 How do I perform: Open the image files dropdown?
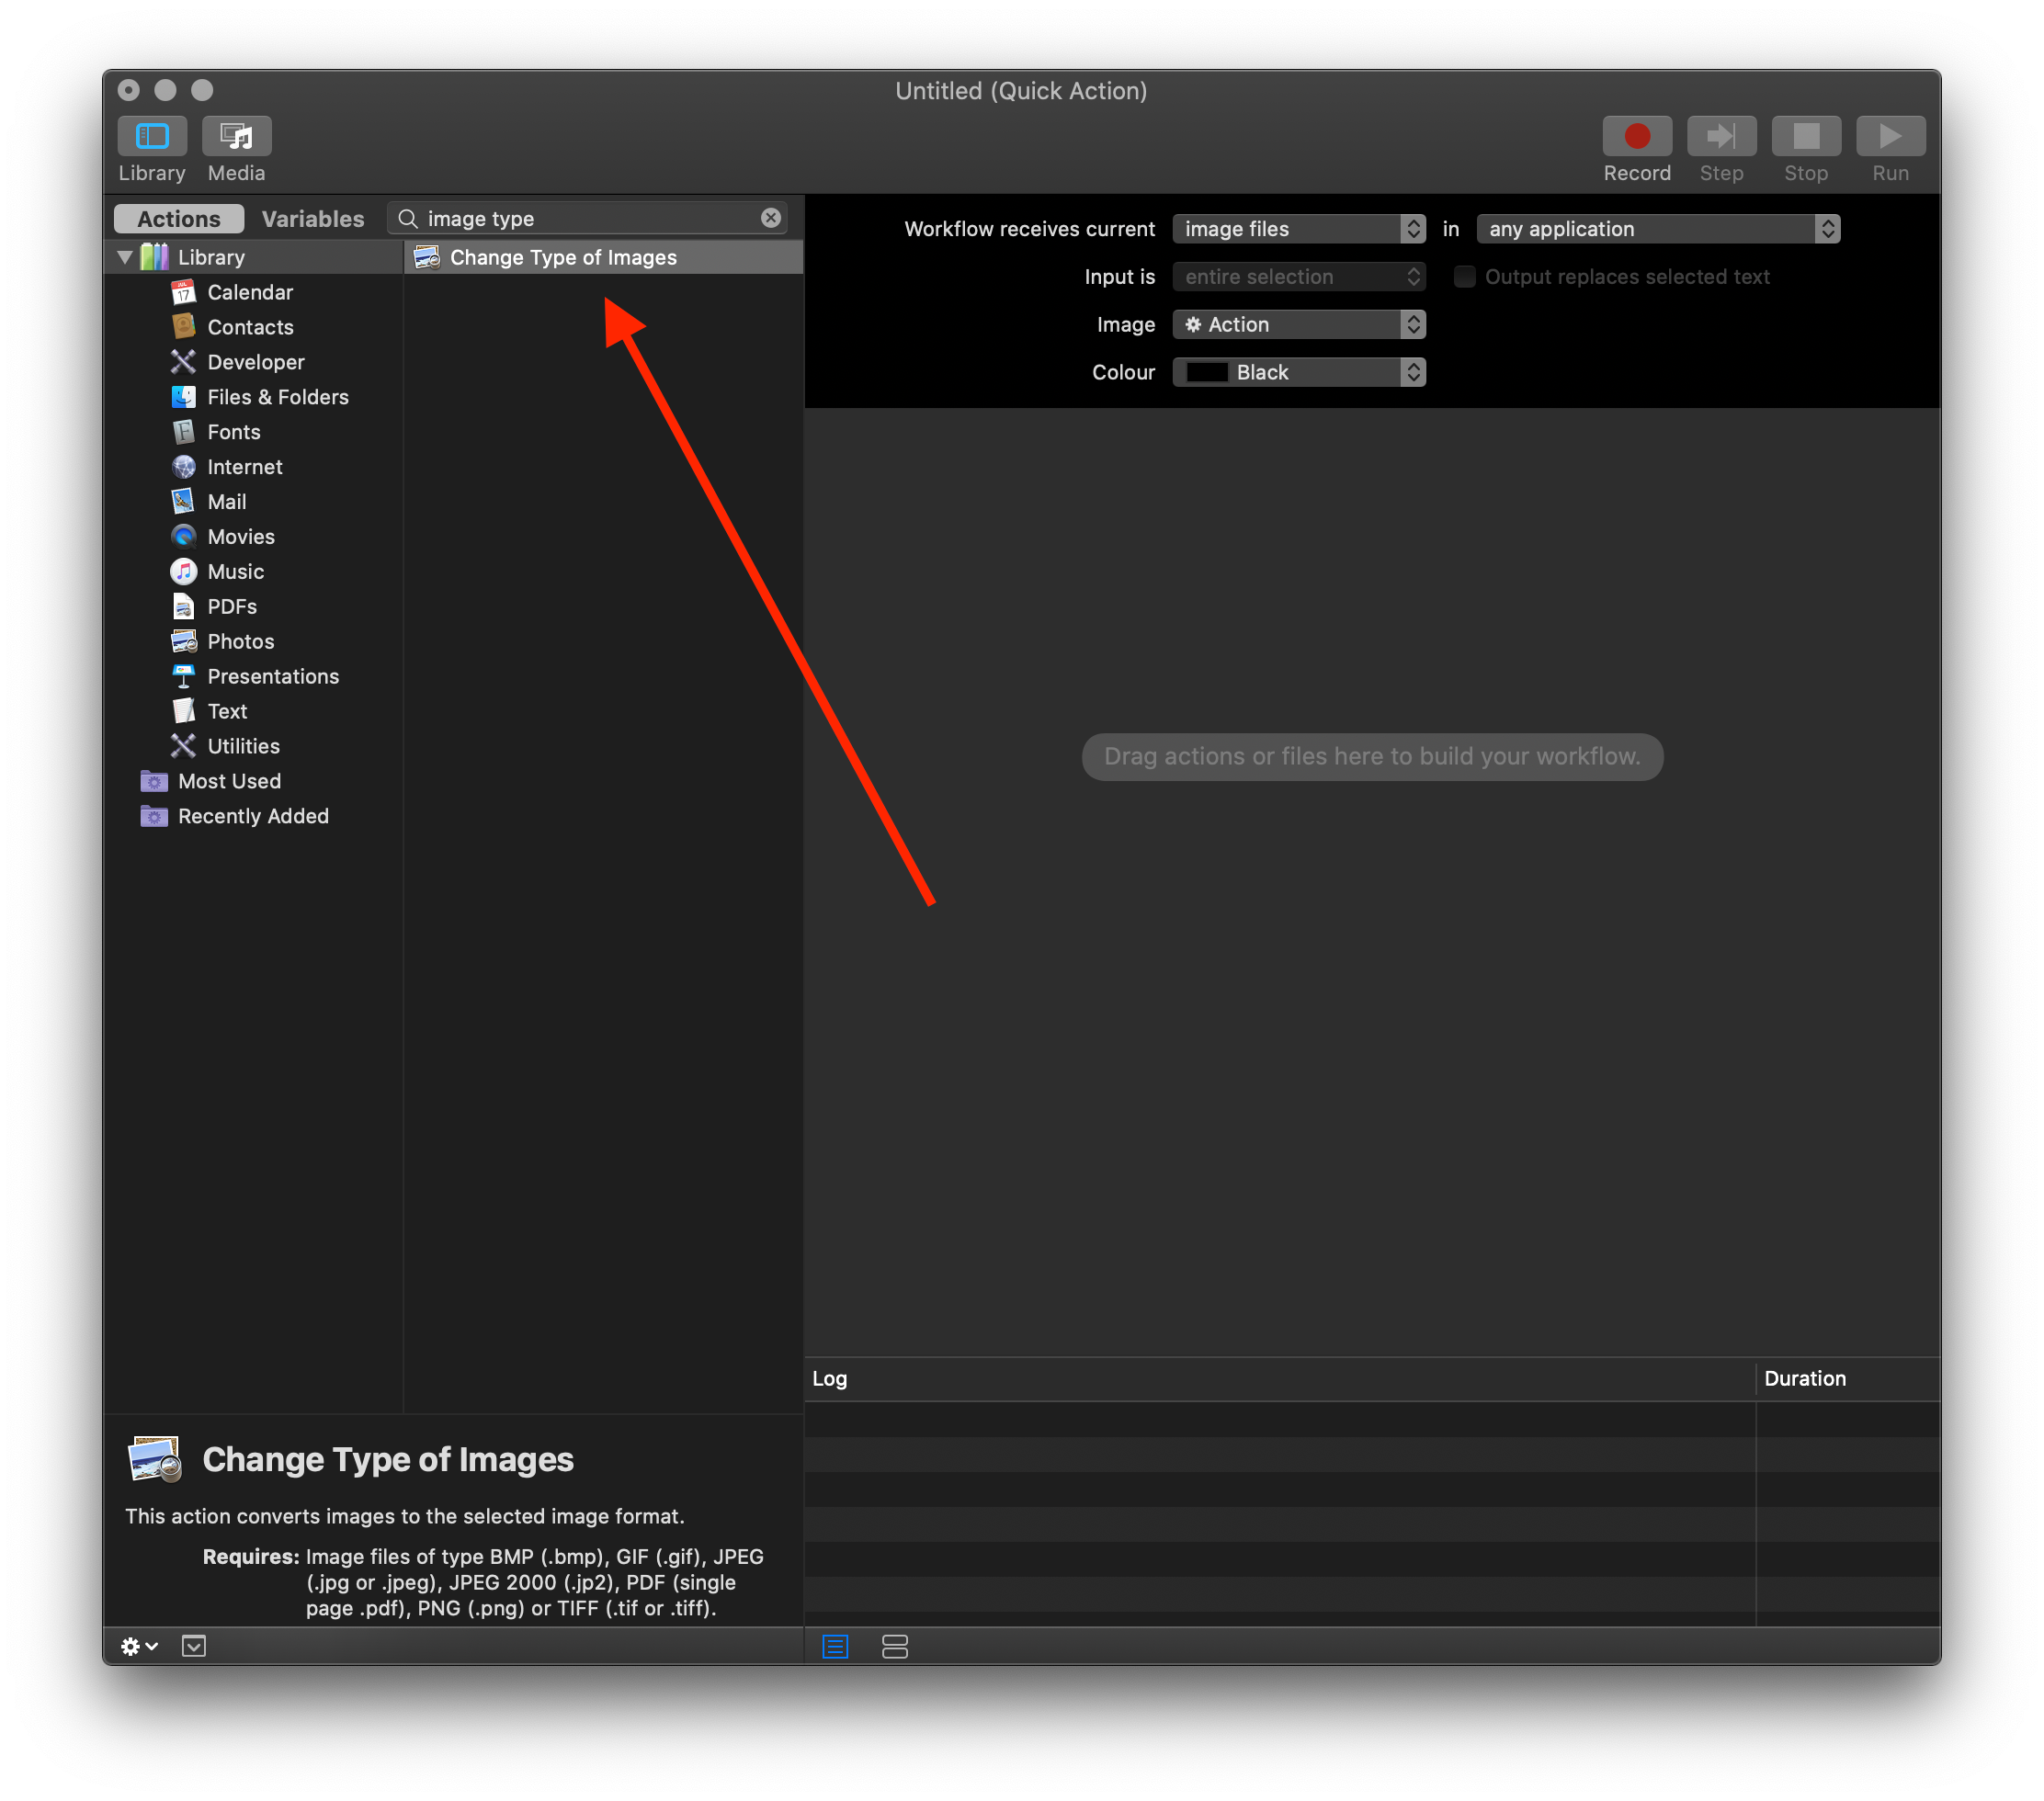(1298, 229)
